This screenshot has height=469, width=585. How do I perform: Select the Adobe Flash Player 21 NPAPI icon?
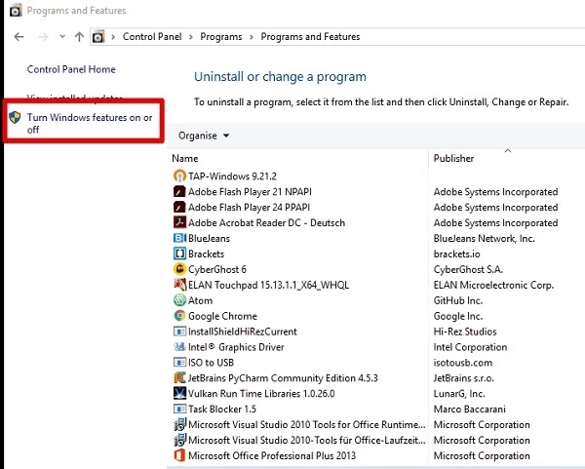click(x=179, y=191)
